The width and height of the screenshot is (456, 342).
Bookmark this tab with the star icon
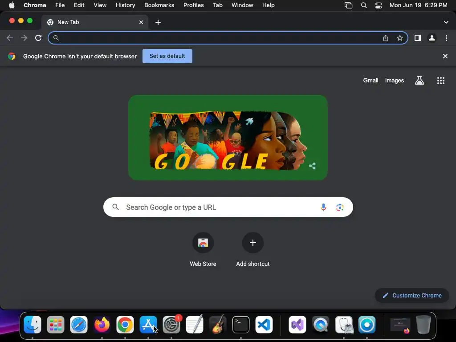point(400,38)
